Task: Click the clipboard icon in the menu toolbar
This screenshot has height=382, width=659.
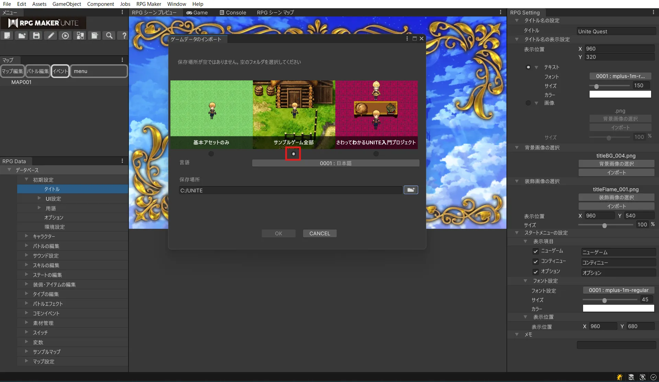Action: pyautogui.click(x=94, y=36)
